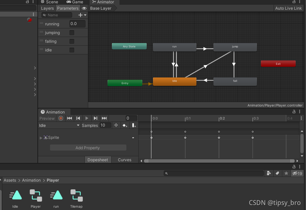Click the filter by selection icon
The width and height of the screenshot is (306, 210).
tap(116, 125)
